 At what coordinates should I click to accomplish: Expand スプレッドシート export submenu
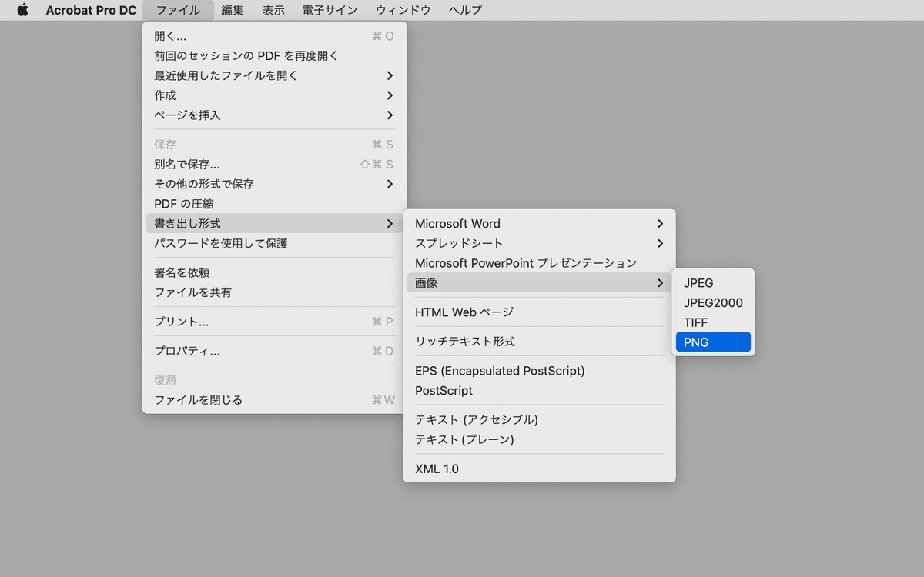(539, 243)
